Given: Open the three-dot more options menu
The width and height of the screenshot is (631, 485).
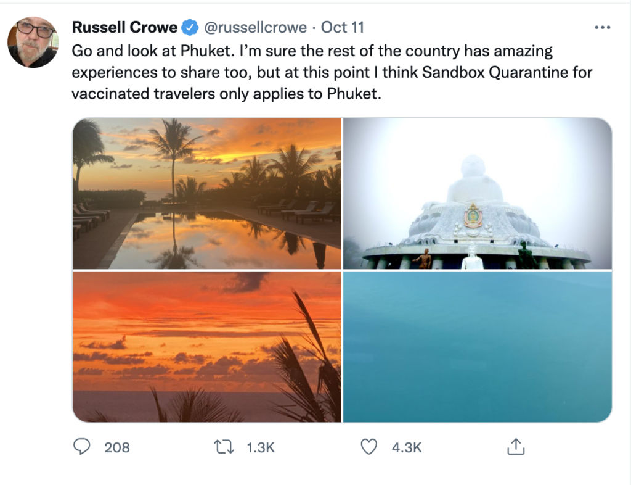Looking at the screenshot, I should tap(603, 27).
